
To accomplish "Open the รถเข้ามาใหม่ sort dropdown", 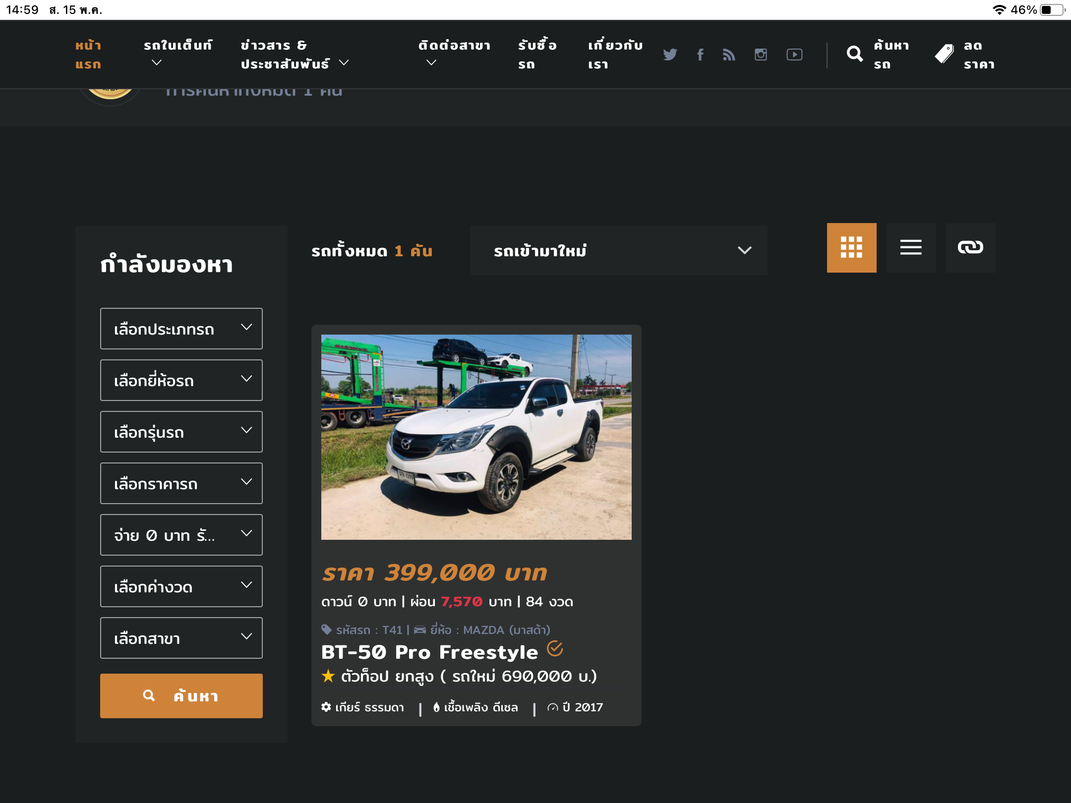I will point(618,250).
